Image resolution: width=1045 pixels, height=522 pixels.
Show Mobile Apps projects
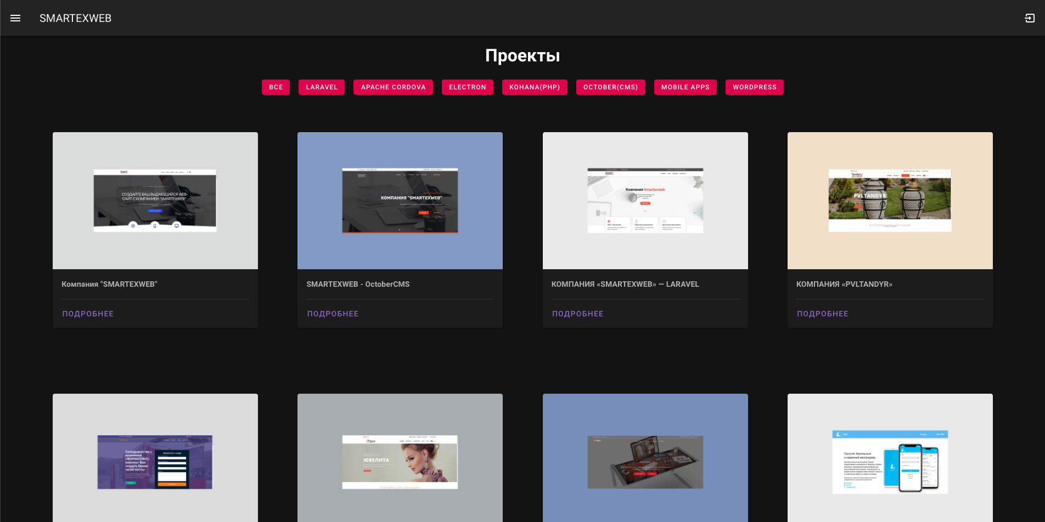685,87
